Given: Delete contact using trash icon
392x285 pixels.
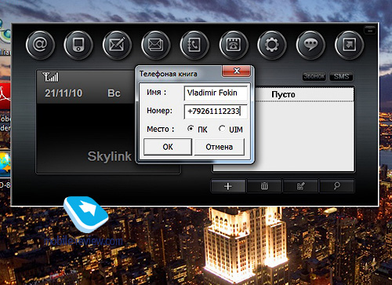Looking at the screenshot, I should [264, 186].
